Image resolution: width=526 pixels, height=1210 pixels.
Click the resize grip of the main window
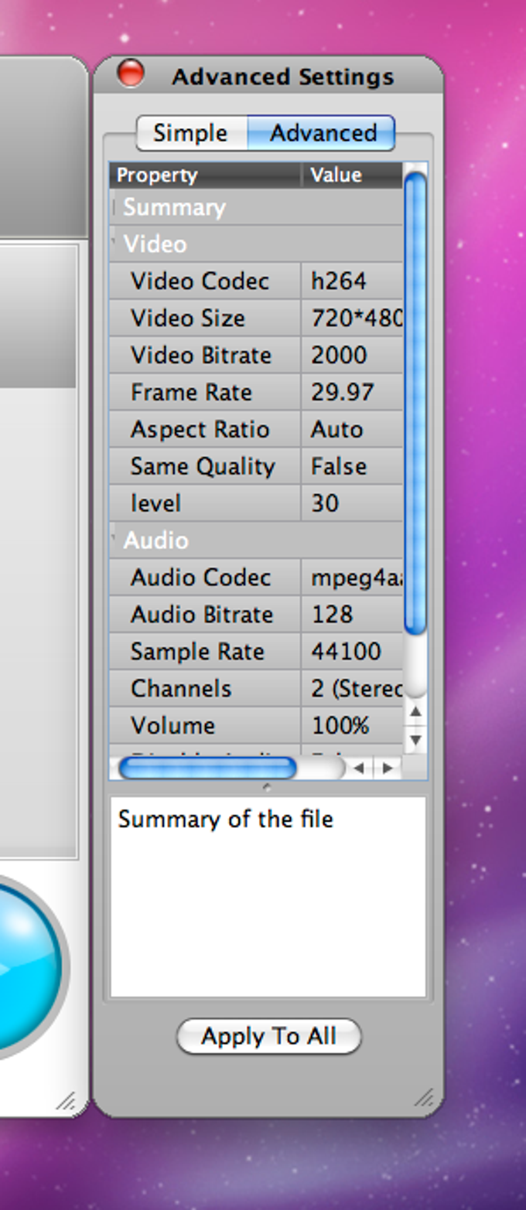pyautogui.click(x=67, y=1101)
